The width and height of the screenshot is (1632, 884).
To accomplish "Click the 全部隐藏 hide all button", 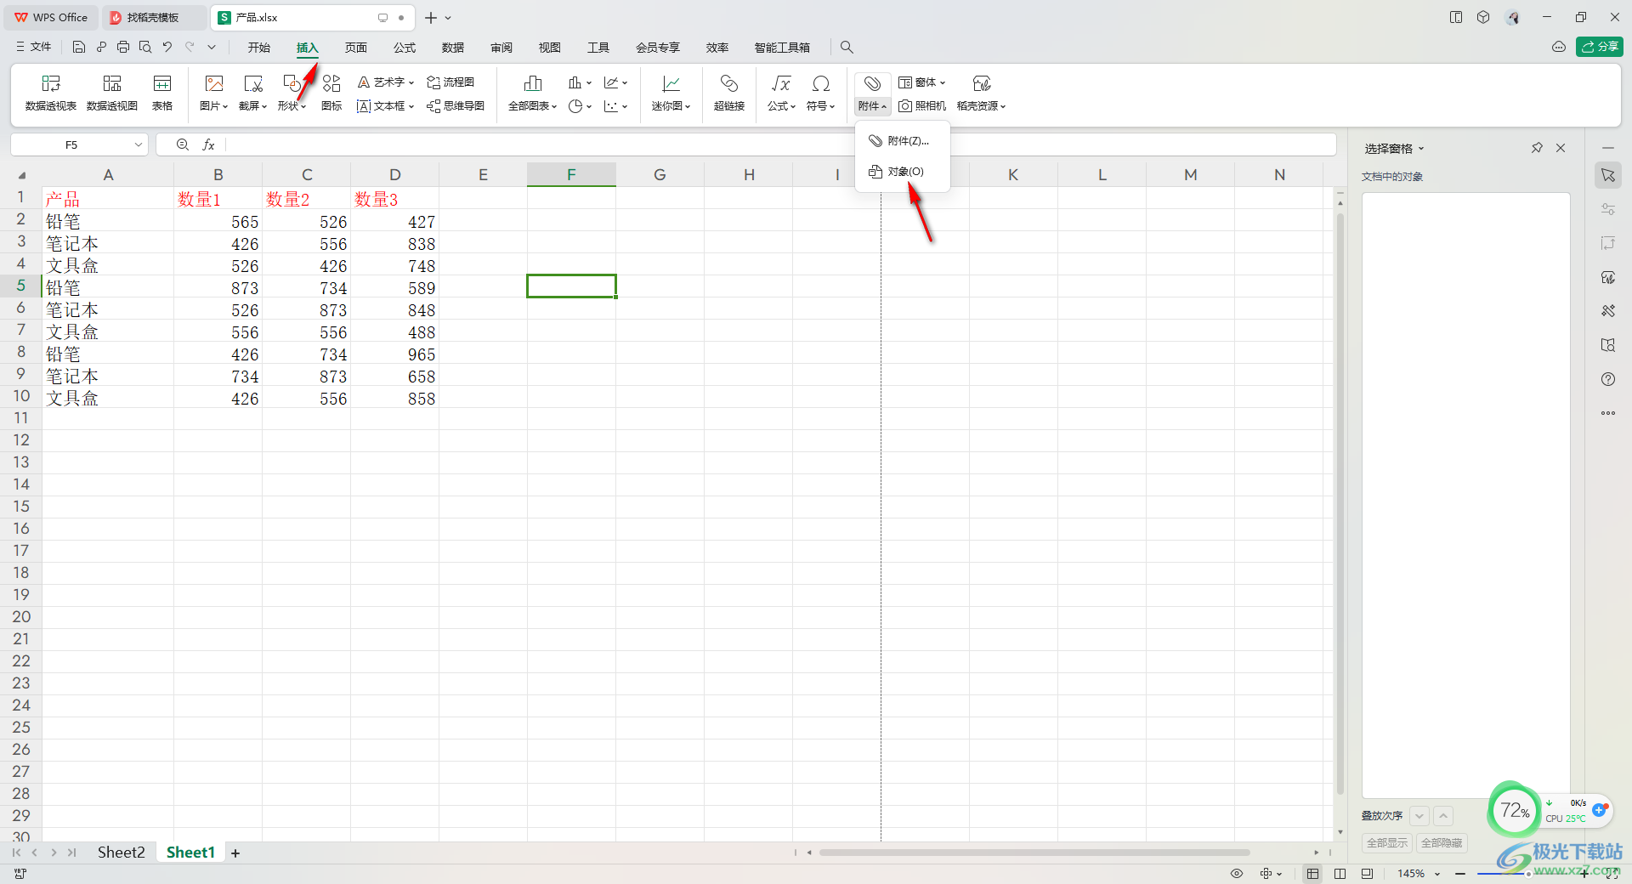I will pos(1442,843).
